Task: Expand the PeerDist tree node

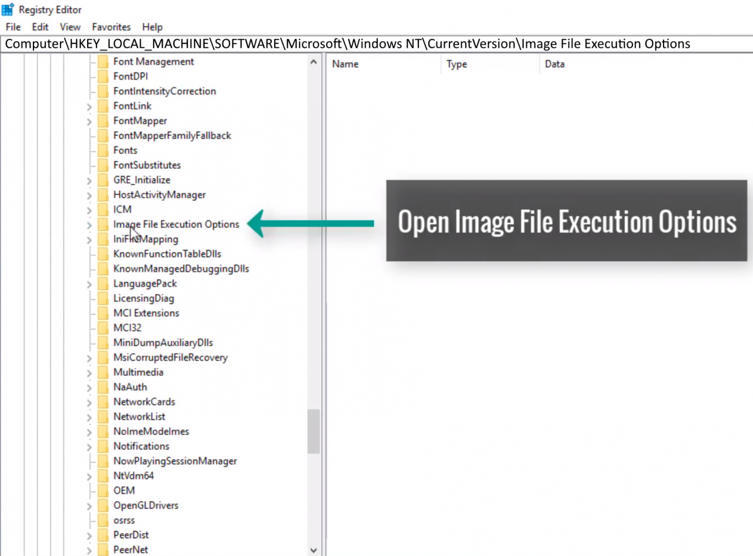Action: (x=89, y=535)
